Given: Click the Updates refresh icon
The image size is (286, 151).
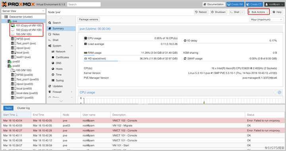Looking at the screenshot, I should point(50,86).
